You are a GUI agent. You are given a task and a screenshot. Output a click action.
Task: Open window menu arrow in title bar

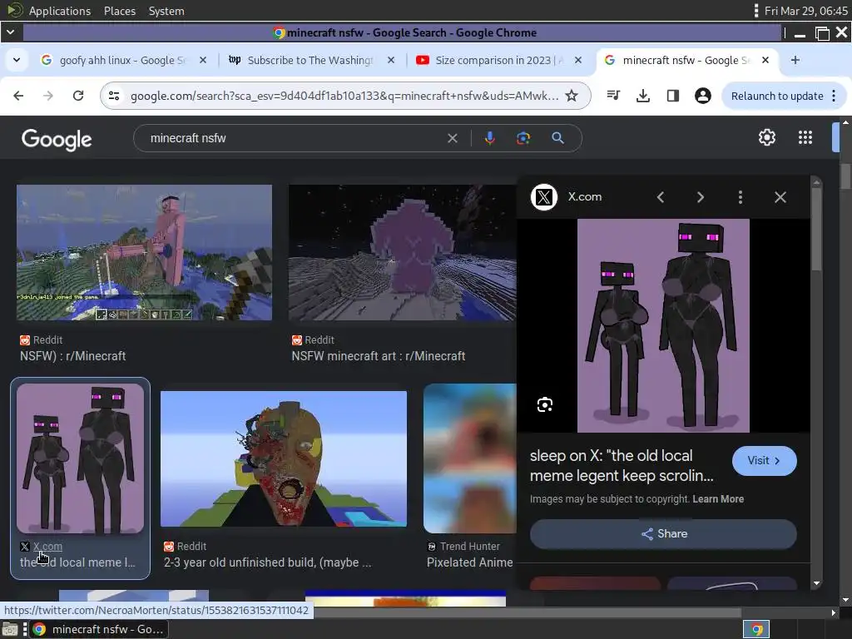[10, 32]
